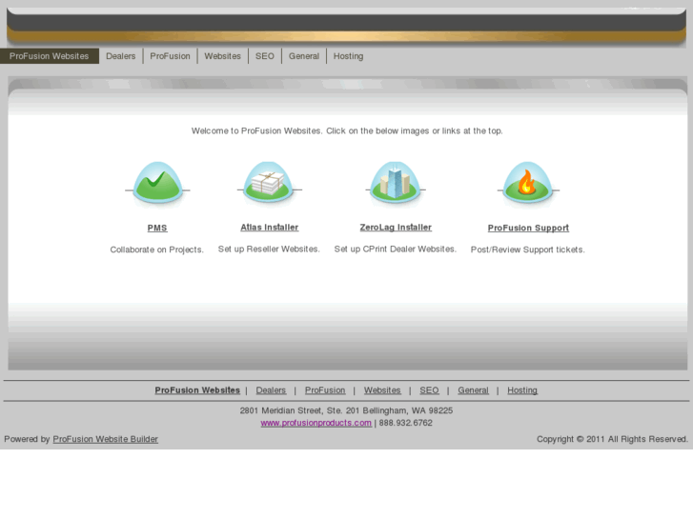Open the ProFusion Support text link
This screenshot has width=693, height=519.
click(528, 228)
